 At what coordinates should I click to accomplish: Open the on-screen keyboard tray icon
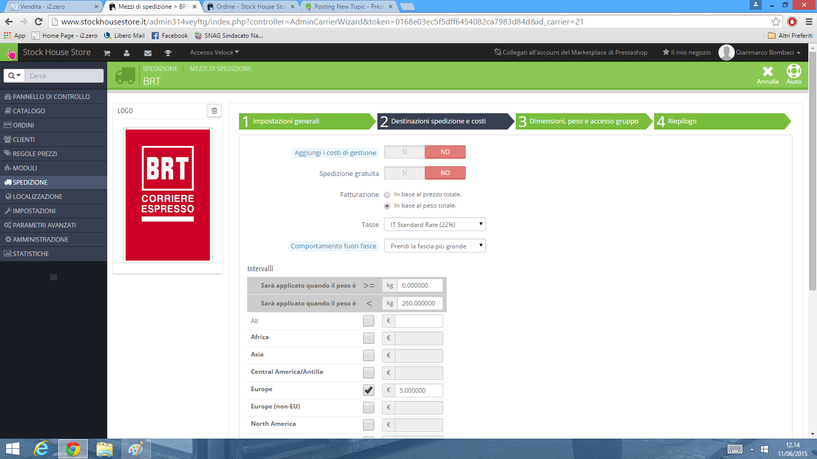735,449
